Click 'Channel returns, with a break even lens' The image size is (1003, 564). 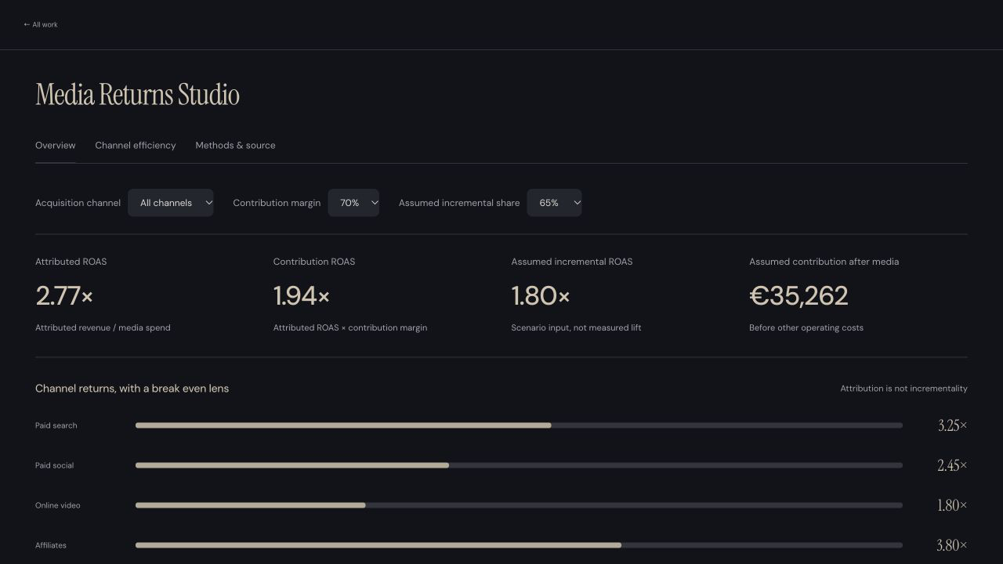pos(132,389)
